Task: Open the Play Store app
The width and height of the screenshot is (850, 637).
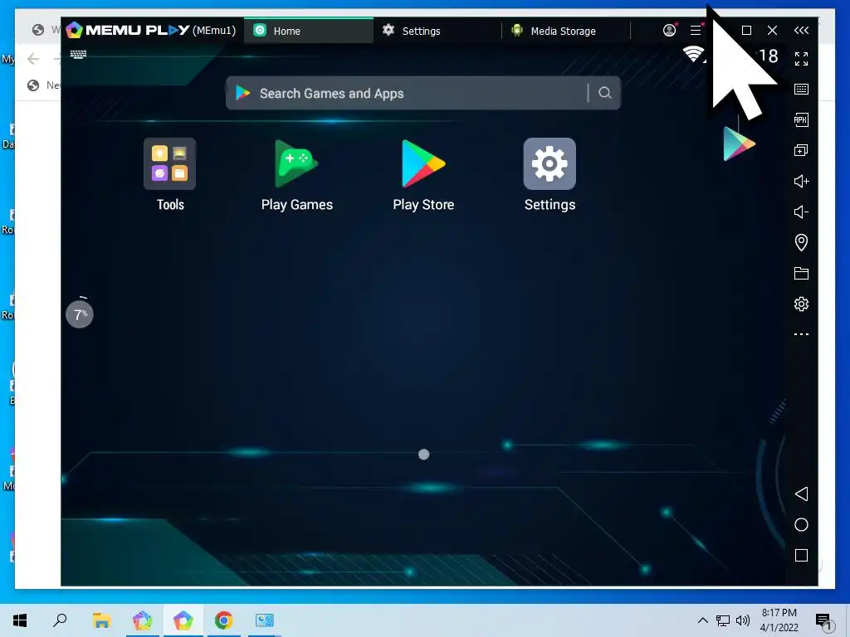Action: 423,163
